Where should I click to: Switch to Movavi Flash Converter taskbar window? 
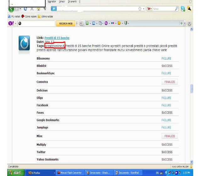click(x=70, y=173)
